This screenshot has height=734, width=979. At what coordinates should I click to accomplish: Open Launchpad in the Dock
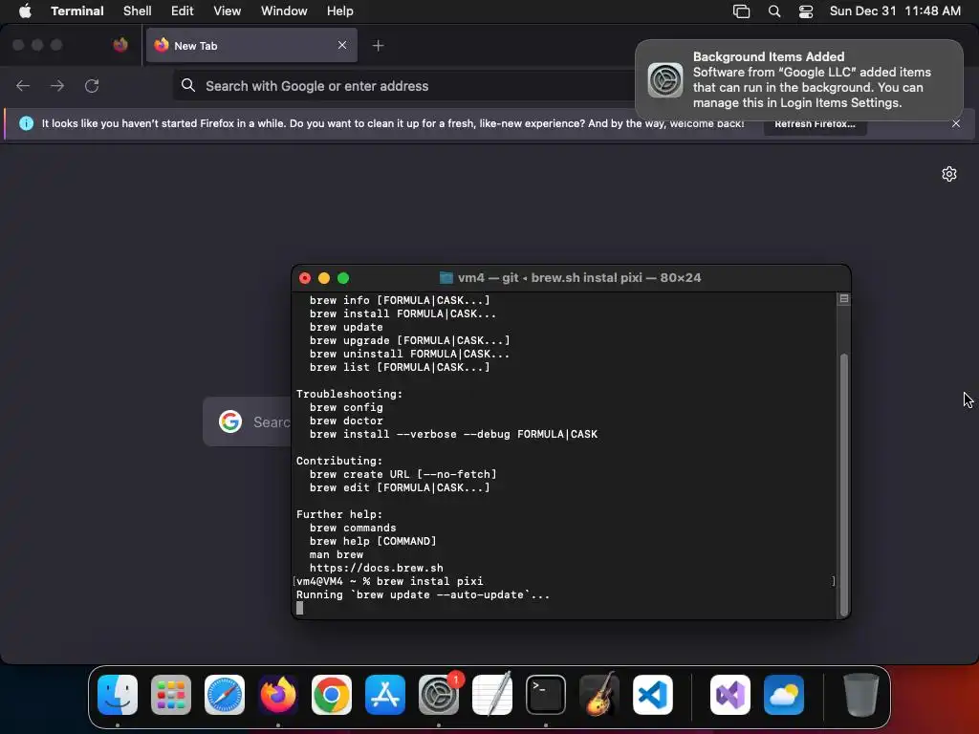pos(171,694)
